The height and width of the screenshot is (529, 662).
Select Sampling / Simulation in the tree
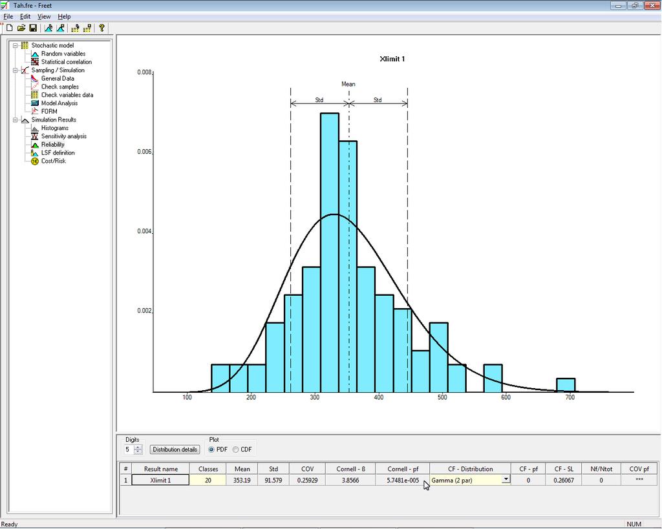(x=58, y=70)
